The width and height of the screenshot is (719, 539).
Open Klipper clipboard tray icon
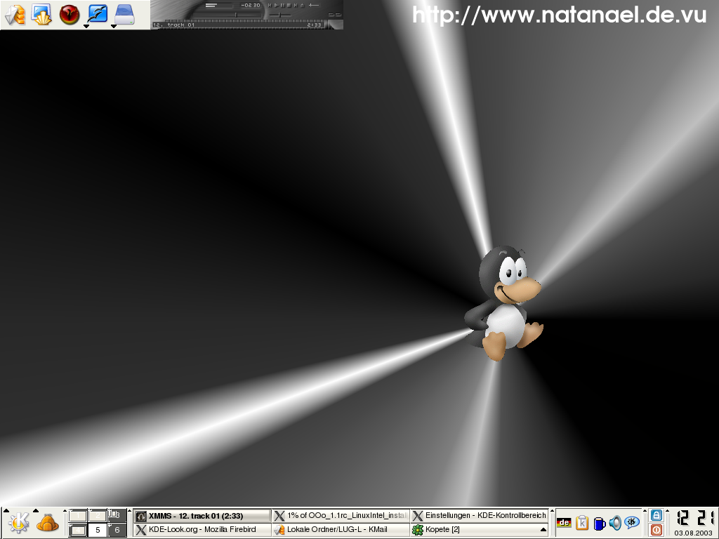[x=582, y=522]
